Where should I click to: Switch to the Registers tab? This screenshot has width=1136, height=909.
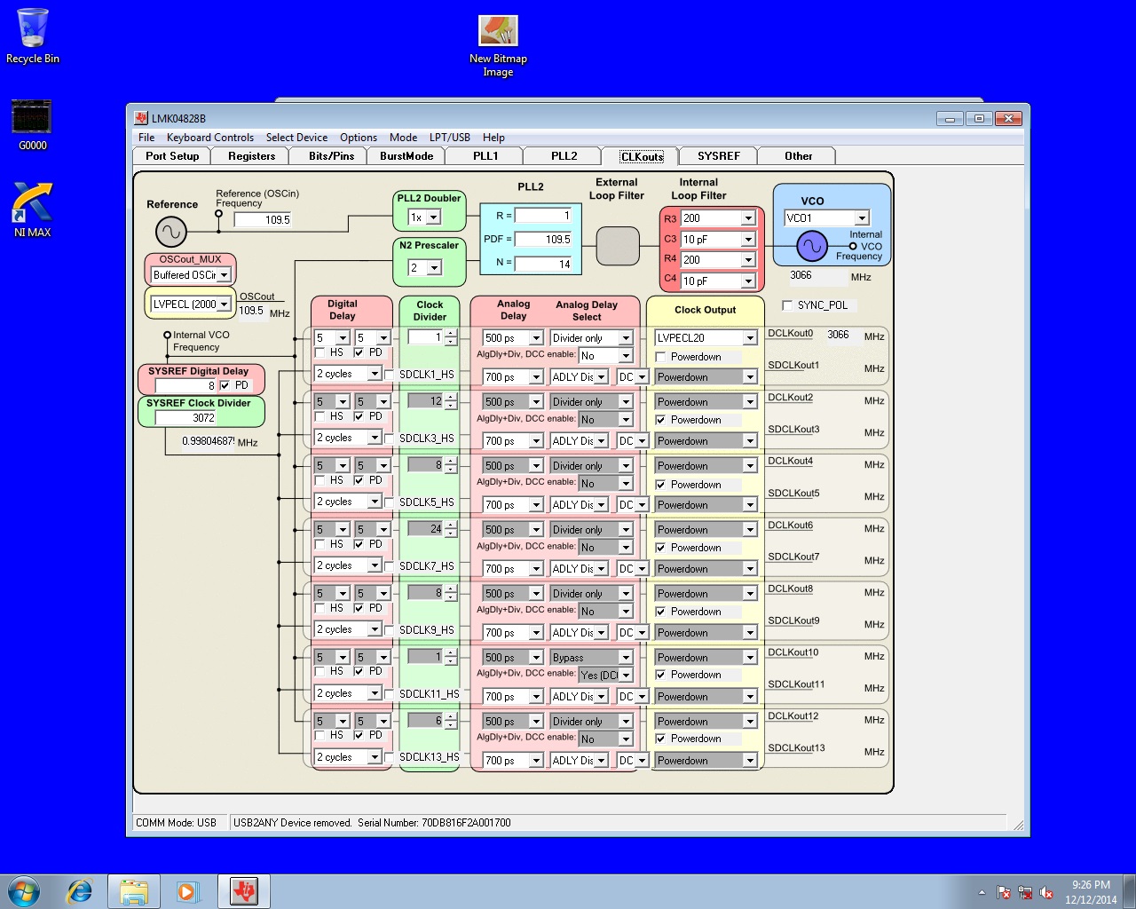click(x=252, y=156)
